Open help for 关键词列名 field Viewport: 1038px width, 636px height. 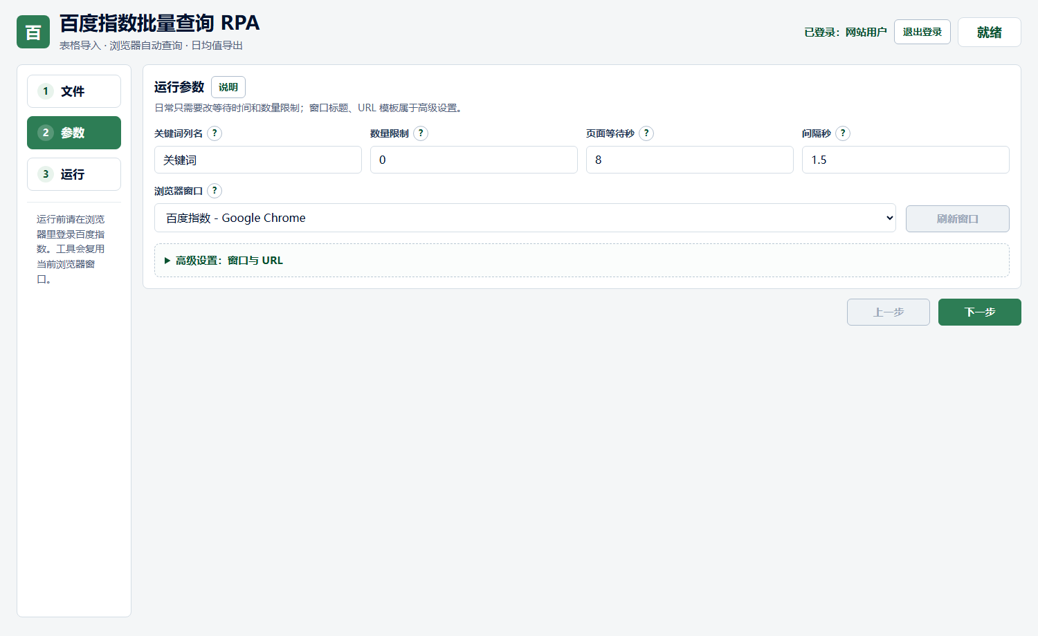coord(215,133)
